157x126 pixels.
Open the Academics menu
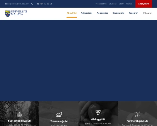pyautogui.click(x=103, y=13)
